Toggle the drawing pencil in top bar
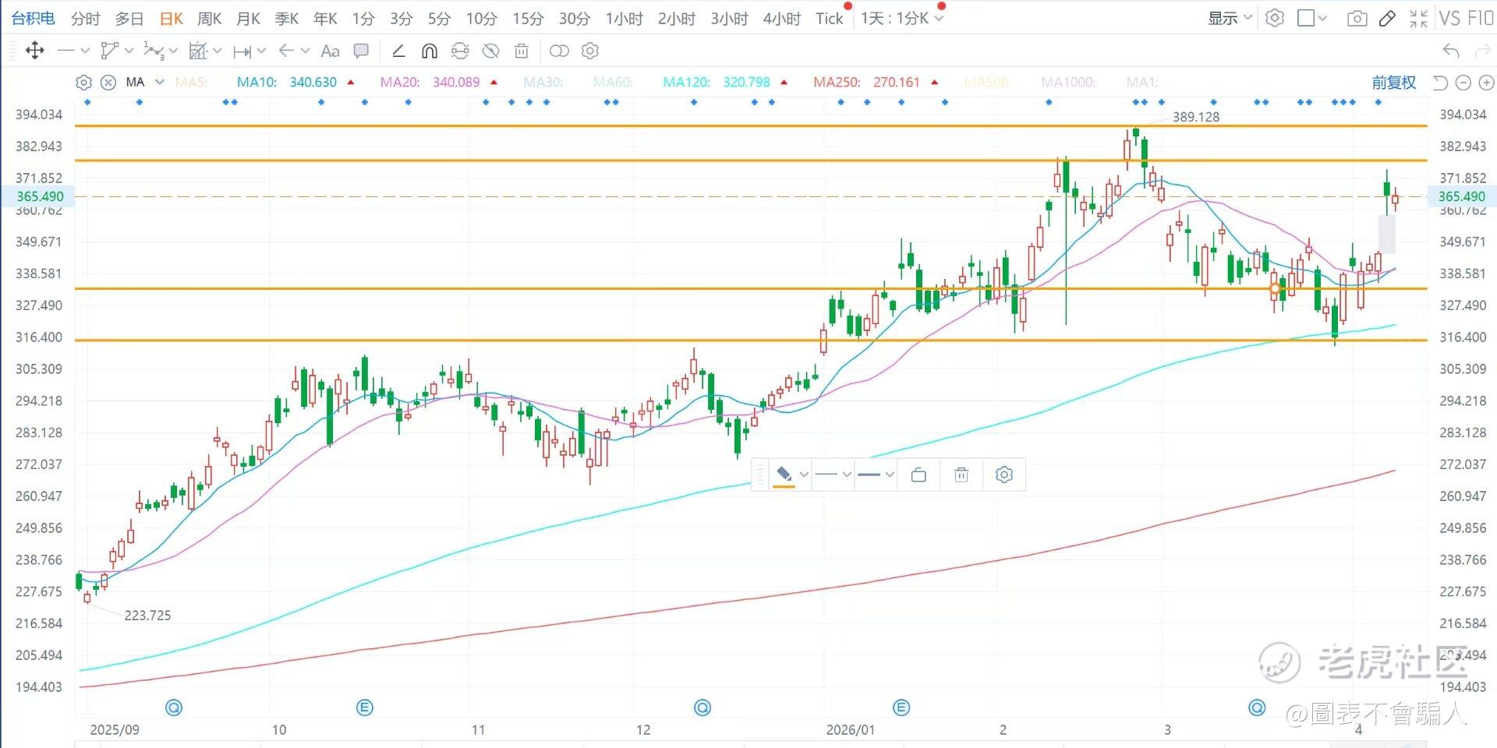Image resolution: width=1497 pixels, height=748 pixels. click(x=1387, y=19)
